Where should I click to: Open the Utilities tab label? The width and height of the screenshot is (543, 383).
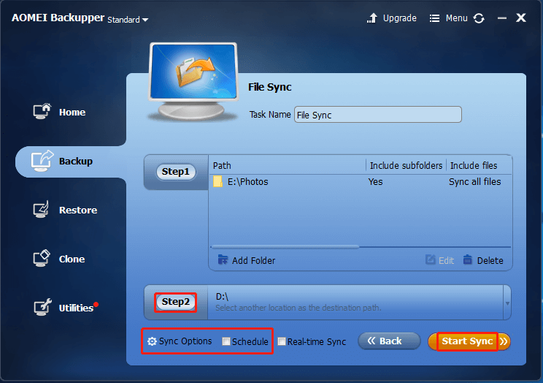tap(76, 308)
